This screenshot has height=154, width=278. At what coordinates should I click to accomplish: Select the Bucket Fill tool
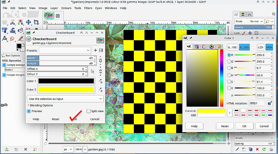(x=21, y=30)
